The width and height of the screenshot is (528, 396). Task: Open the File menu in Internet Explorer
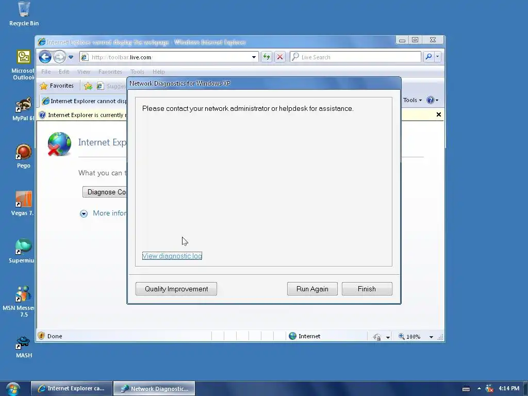[46, 72]
